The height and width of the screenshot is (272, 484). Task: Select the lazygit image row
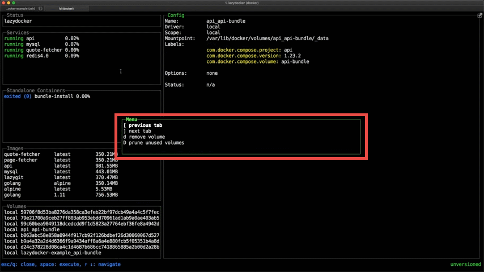click(60, 177)
